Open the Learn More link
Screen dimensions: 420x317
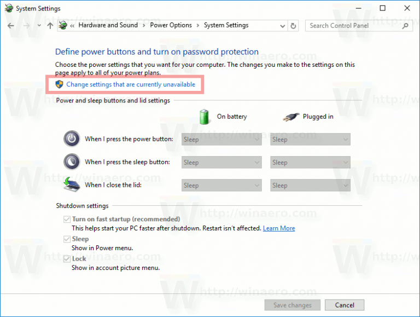[x=279, y=228]
